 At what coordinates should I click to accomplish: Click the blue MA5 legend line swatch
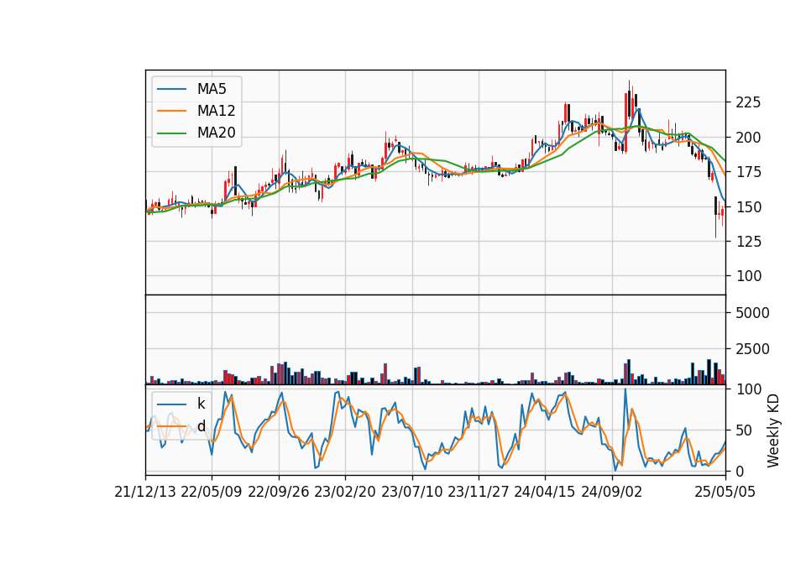pos(171,90)
